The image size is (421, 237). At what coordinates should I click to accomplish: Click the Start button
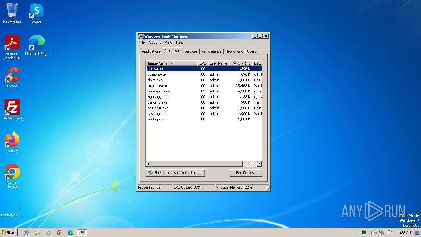coord(9,233)
